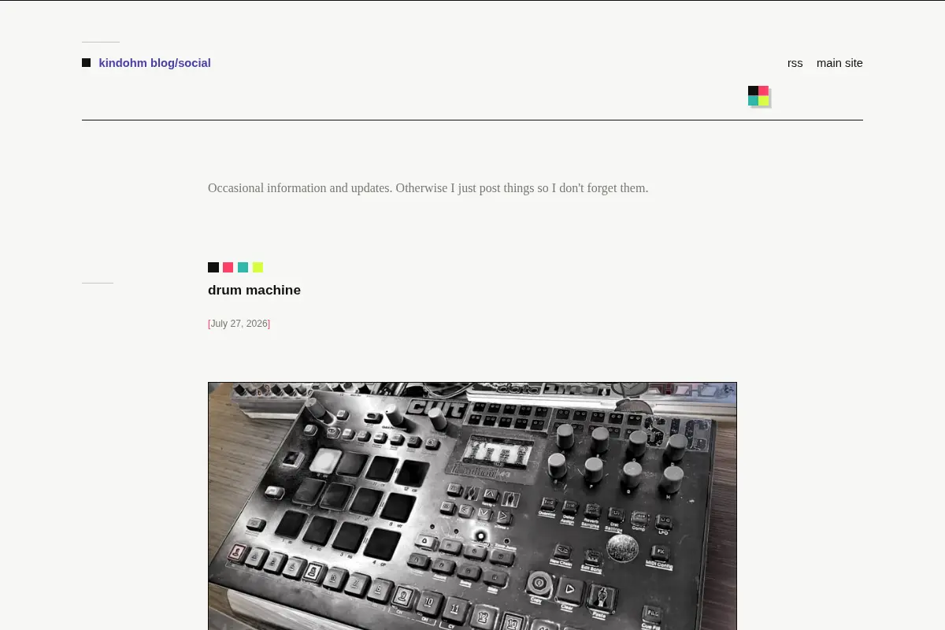Click the yellow-green swatch above the post title
This screenshot has width=945, height=630.
pos(258,268)
